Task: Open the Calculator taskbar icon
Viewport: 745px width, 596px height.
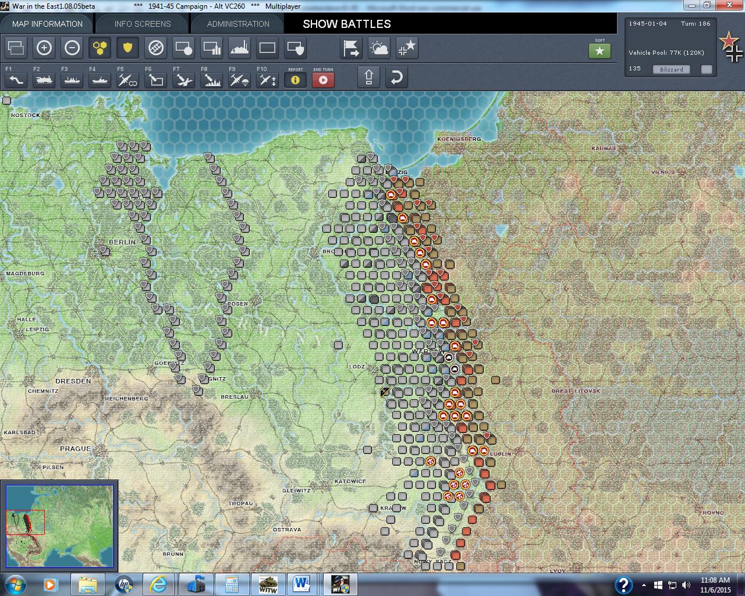Action: pos(231,584)
